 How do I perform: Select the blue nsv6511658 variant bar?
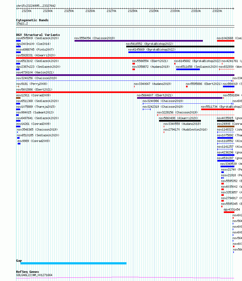188,69
